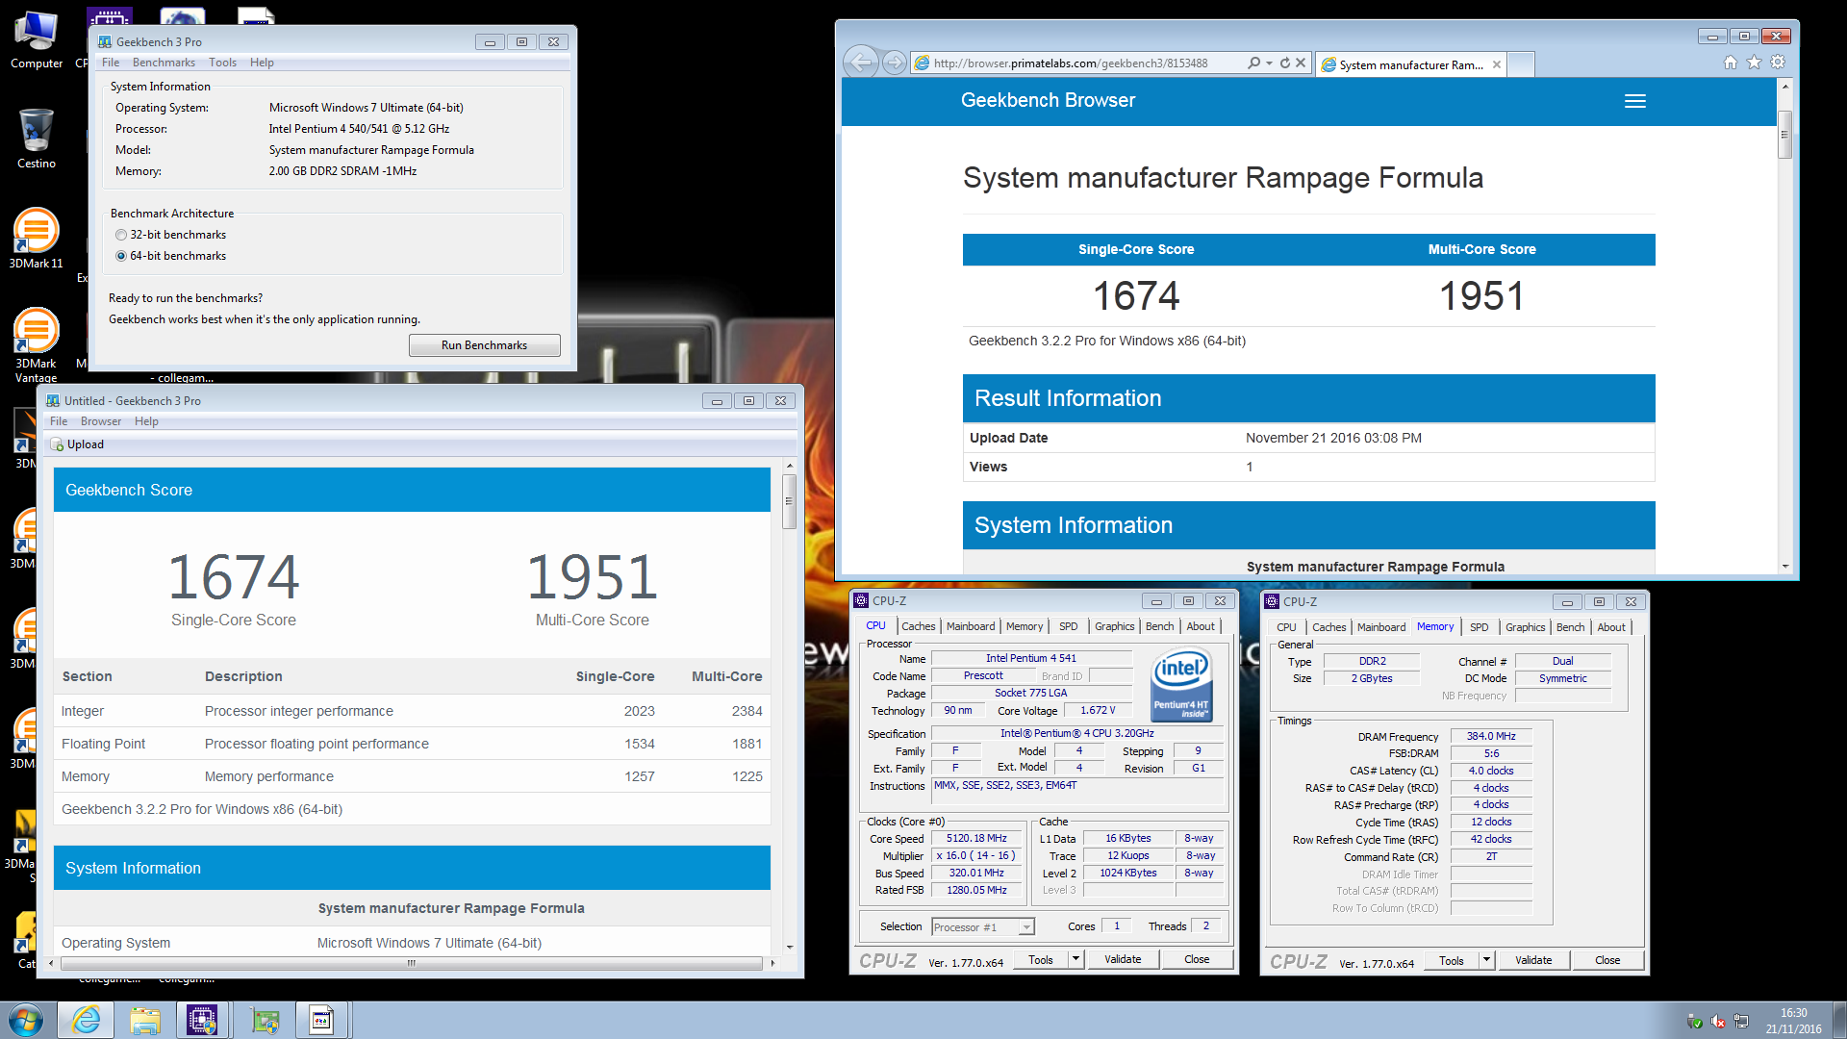Viewport: 1847px width, 1039px height.
Task: Open the Cestino recycle bin icon
Action: coord(37,139)
